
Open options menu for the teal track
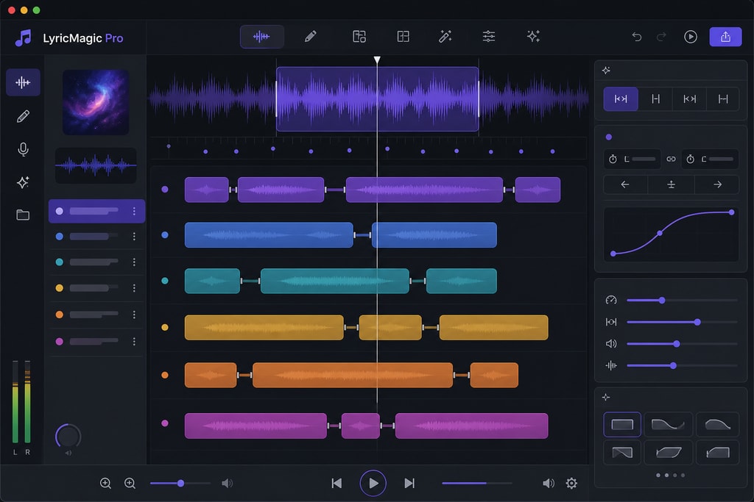pos(134,262)
